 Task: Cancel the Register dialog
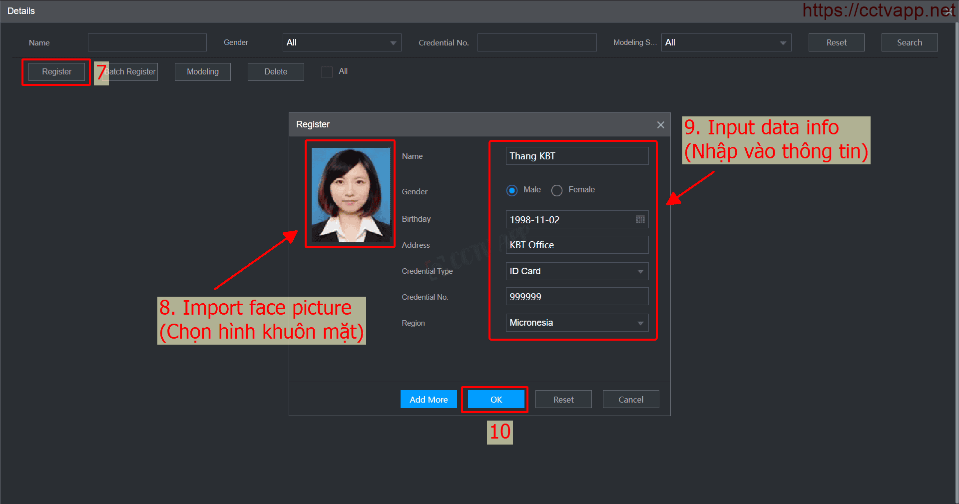(630, 400)
